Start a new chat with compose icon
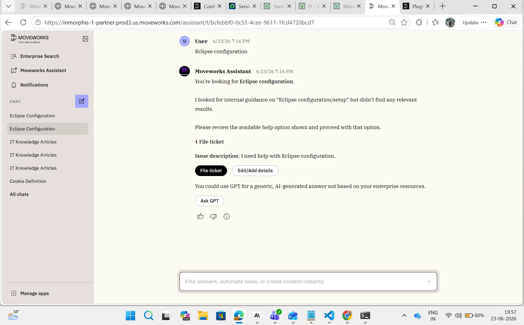524x325 pixels. pos(82,101)
